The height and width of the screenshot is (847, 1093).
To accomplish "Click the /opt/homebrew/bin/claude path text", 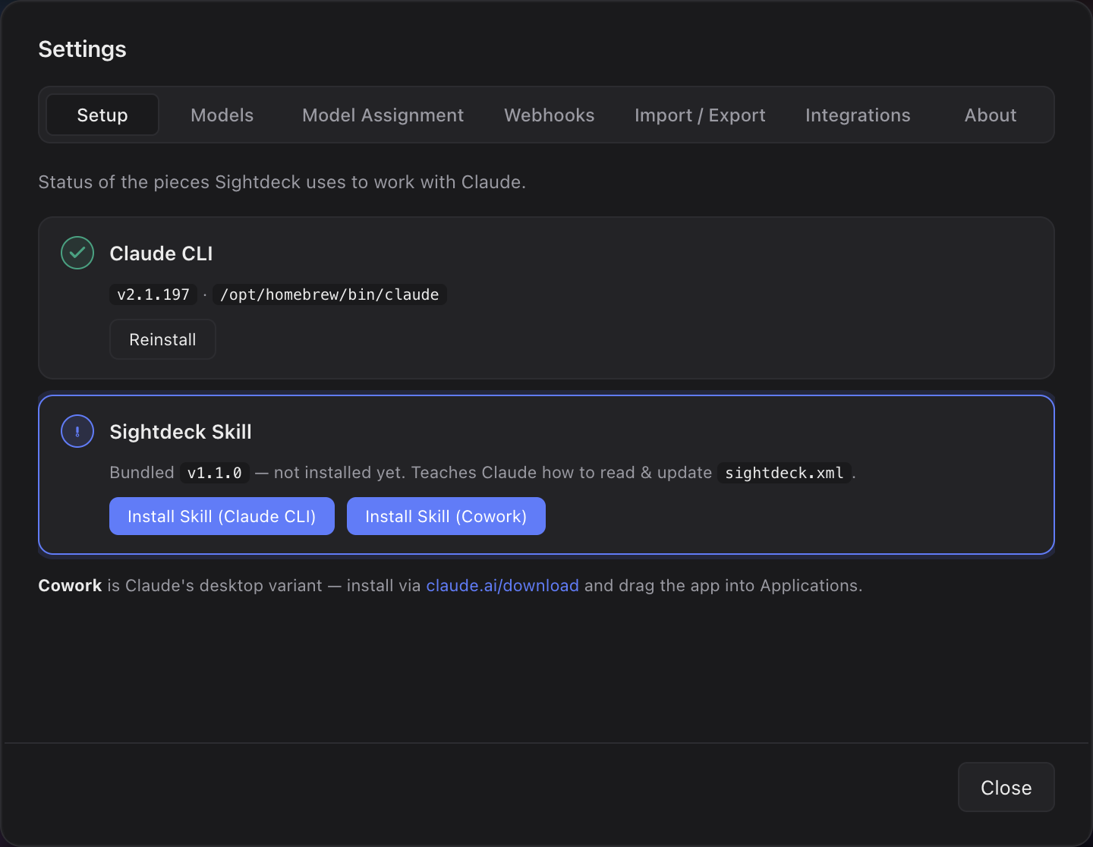I will [329, 294].
